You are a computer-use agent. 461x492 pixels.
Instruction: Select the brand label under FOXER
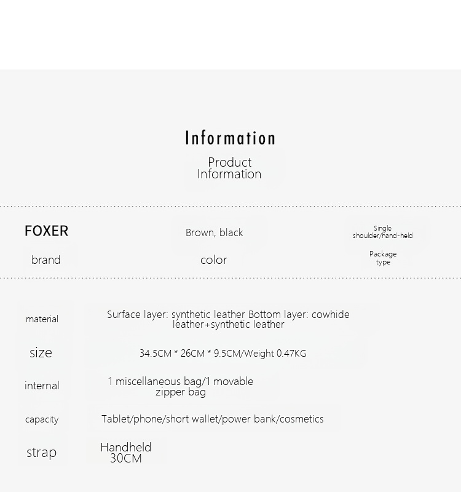(x=46, y=260)
